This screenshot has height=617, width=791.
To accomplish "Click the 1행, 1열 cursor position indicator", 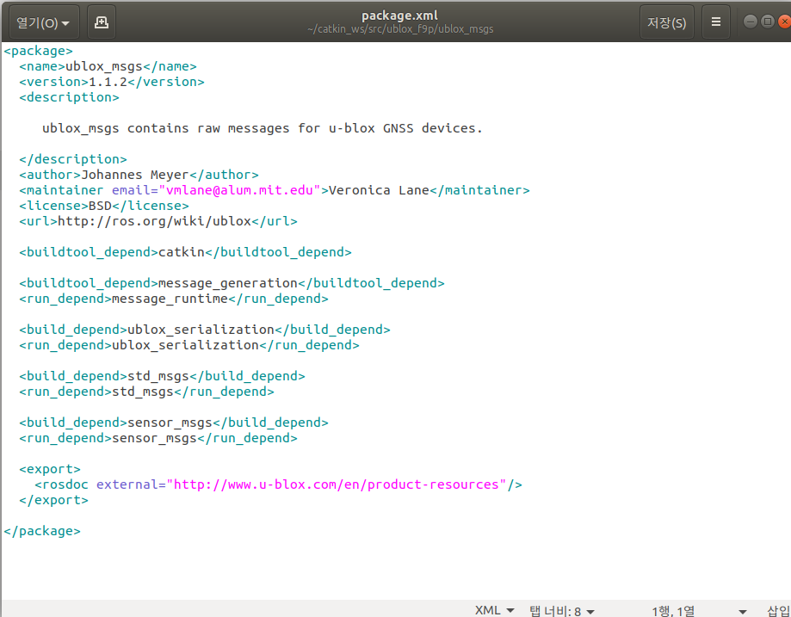I will point(673,610).
